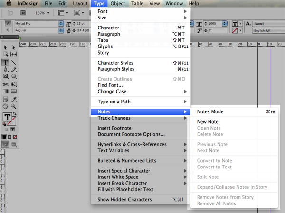Image resolution: width=285 pixels, height=213 pixels.
Task: Click the leading (14.4 pt) field
Action: [83, 30]
